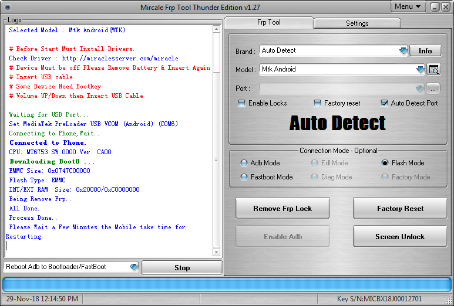Click the Enable Adb button
The height and width of the screenshot is (306, 454).
pyautogui.click(x=283, y=236)
